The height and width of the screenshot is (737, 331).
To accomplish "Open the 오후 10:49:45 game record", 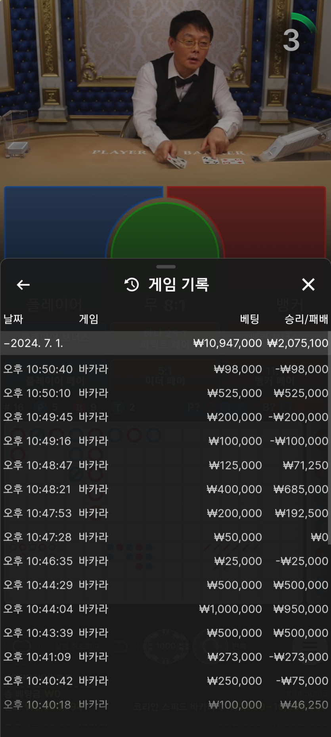I will (x=165, y=417).
